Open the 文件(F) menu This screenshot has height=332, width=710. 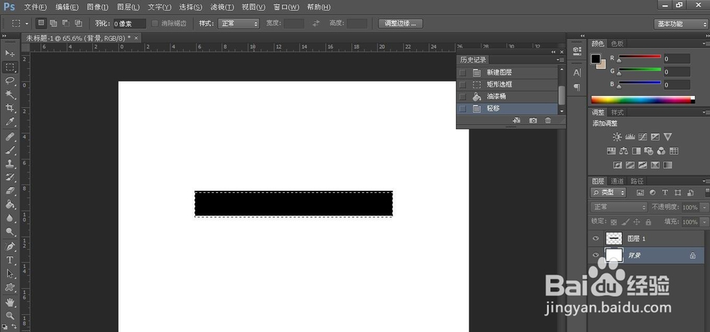coord(35,7)
